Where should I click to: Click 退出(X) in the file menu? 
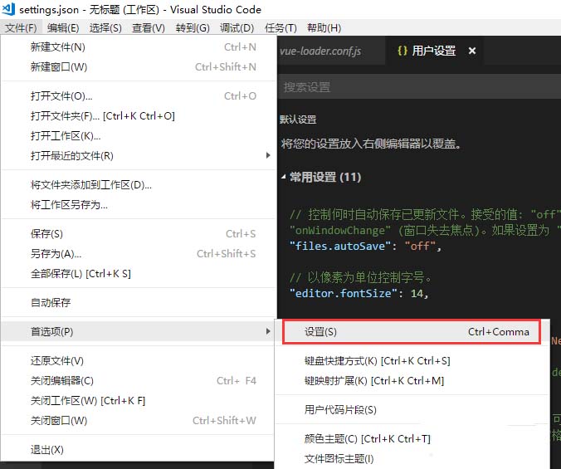click(x=139, y=449)
